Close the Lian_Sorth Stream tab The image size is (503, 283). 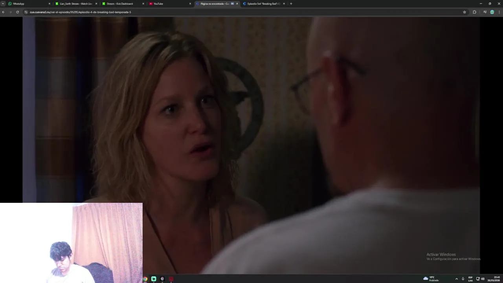pyautogui.click(x=96, y=4)
